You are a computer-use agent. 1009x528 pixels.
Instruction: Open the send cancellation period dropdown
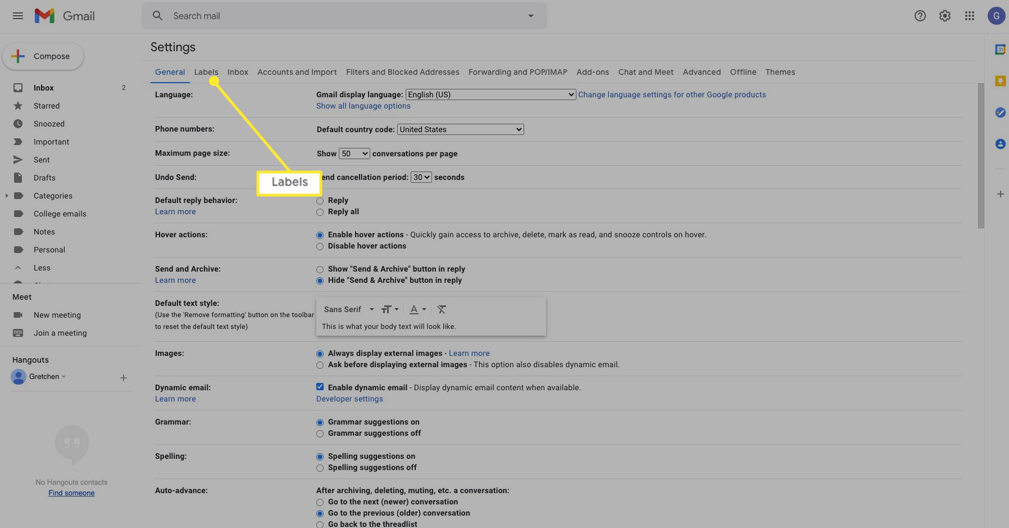(x=421, y=177)
